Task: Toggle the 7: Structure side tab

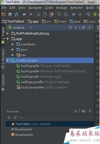Action: click(3, 59)
